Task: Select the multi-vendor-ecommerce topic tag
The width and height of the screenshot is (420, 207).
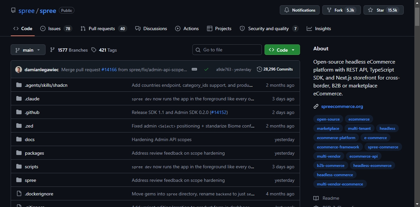Action: point(340,184)
